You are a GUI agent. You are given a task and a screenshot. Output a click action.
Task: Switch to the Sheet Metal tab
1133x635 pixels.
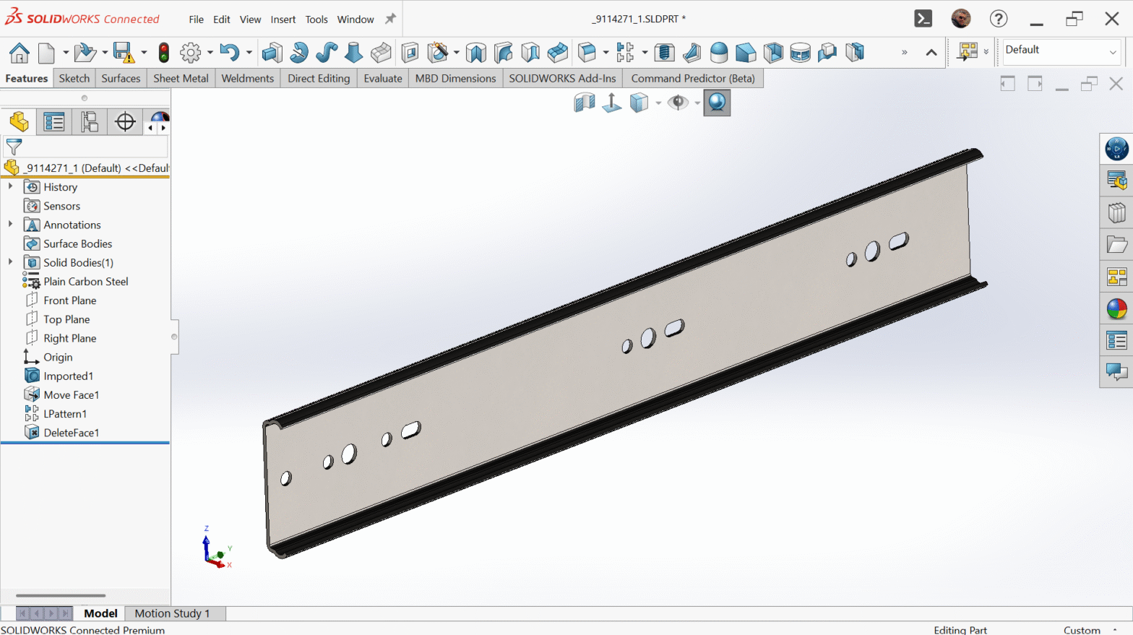[x=181, y=78]
